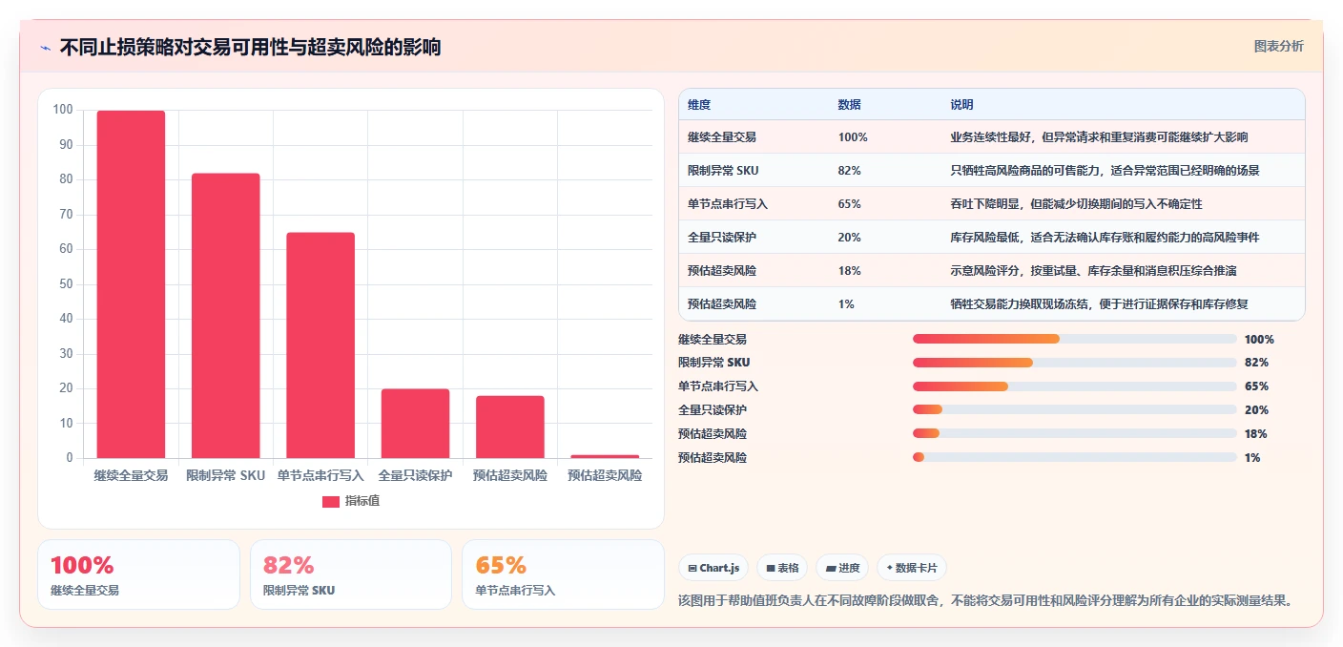This screenshot has height=647, width=1343.
Task: Click the chart title 不同止损策略对交易可用性与超卖风险的影响
Action: pos(250,48)
